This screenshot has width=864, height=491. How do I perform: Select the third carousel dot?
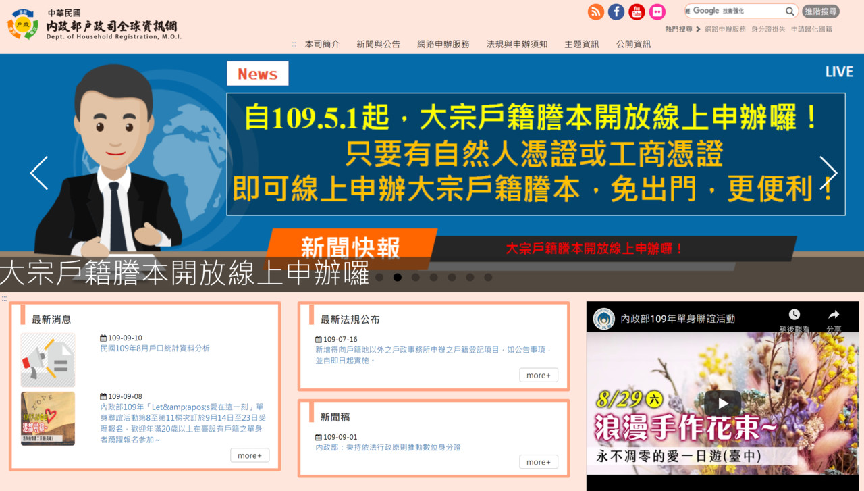tap(416, 277)
